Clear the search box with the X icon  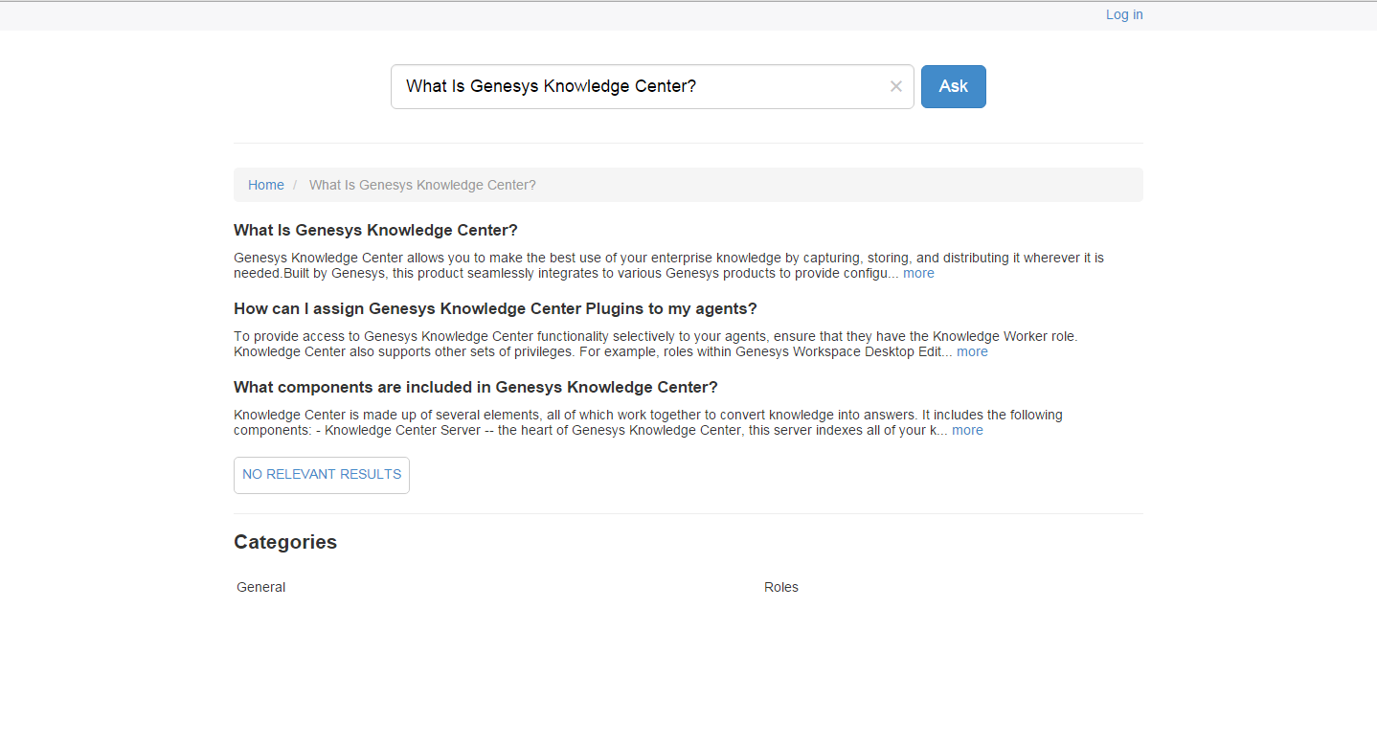click(x=895, y=86)
